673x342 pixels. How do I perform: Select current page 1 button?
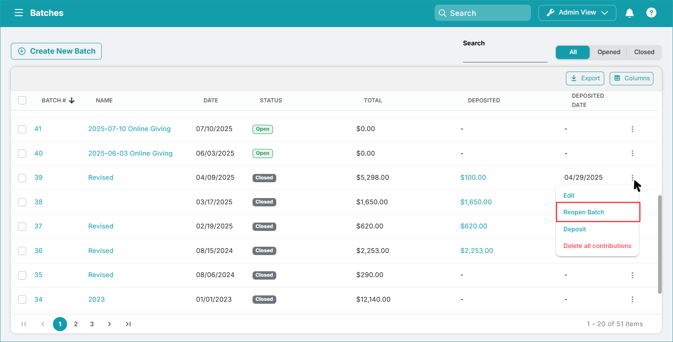(x=60, y=324)
